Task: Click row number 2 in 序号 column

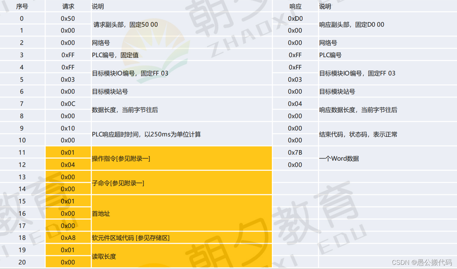Action: point(22,43)
